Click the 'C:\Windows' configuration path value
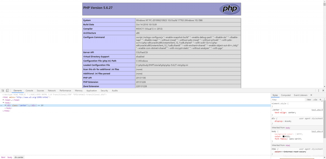Screen dimensions: 326x159 [142, 61]
